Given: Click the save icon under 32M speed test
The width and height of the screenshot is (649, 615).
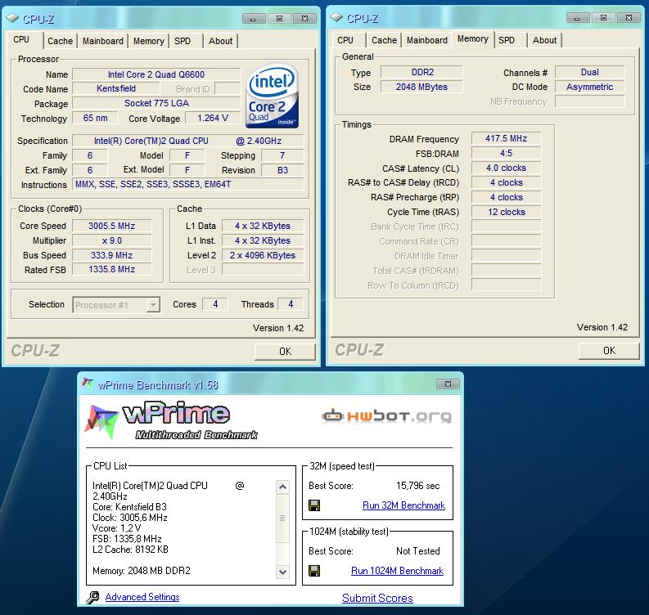Looking at the screenshot, I should (x=314, y=505).
